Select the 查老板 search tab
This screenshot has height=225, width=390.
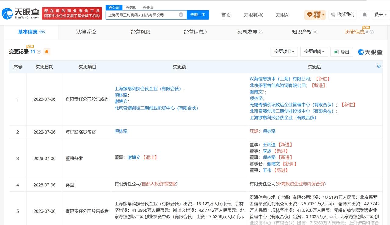pos(131,7)
